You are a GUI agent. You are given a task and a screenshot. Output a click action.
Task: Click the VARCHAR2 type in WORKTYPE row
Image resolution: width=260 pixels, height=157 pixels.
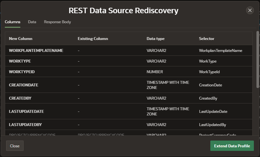pos(156,61)
